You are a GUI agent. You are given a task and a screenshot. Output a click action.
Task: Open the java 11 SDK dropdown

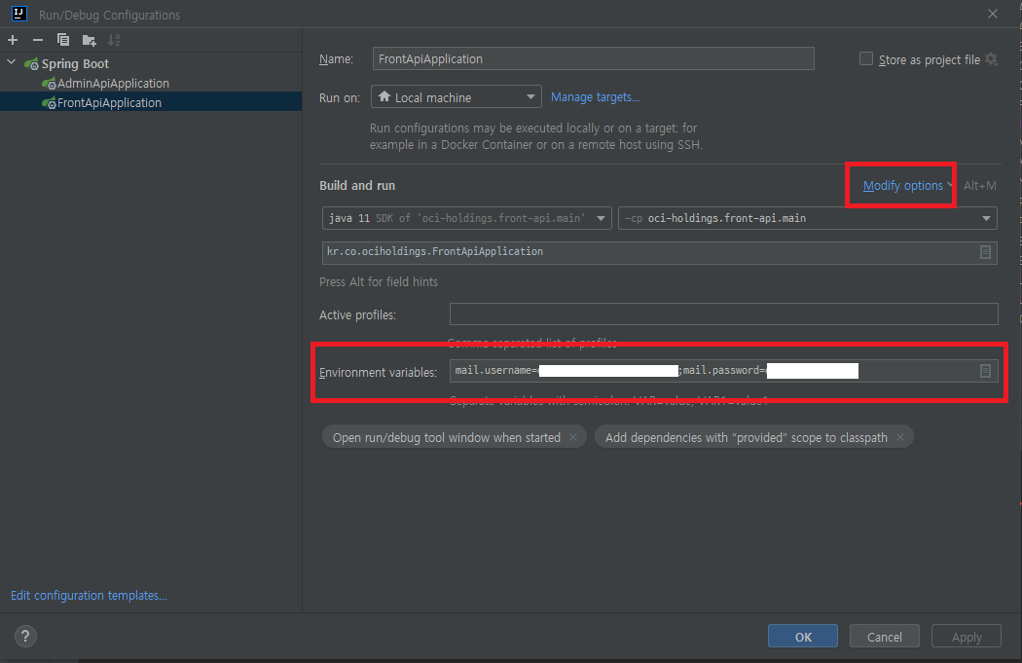466,219
